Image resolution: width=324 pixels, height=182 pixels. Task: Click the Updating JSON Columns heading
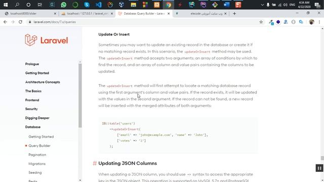128,163
